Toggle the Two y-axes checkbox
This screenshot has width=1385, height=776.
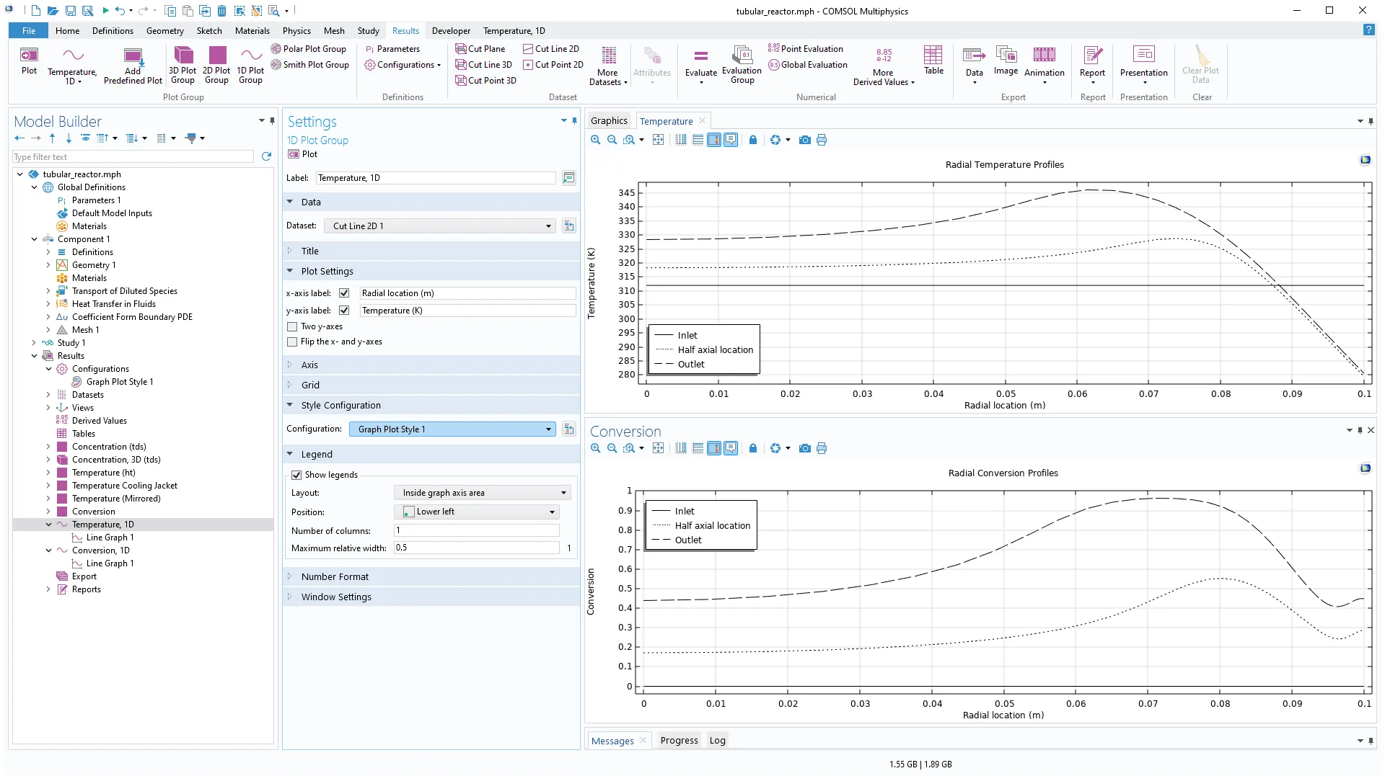tap(292, 327)
